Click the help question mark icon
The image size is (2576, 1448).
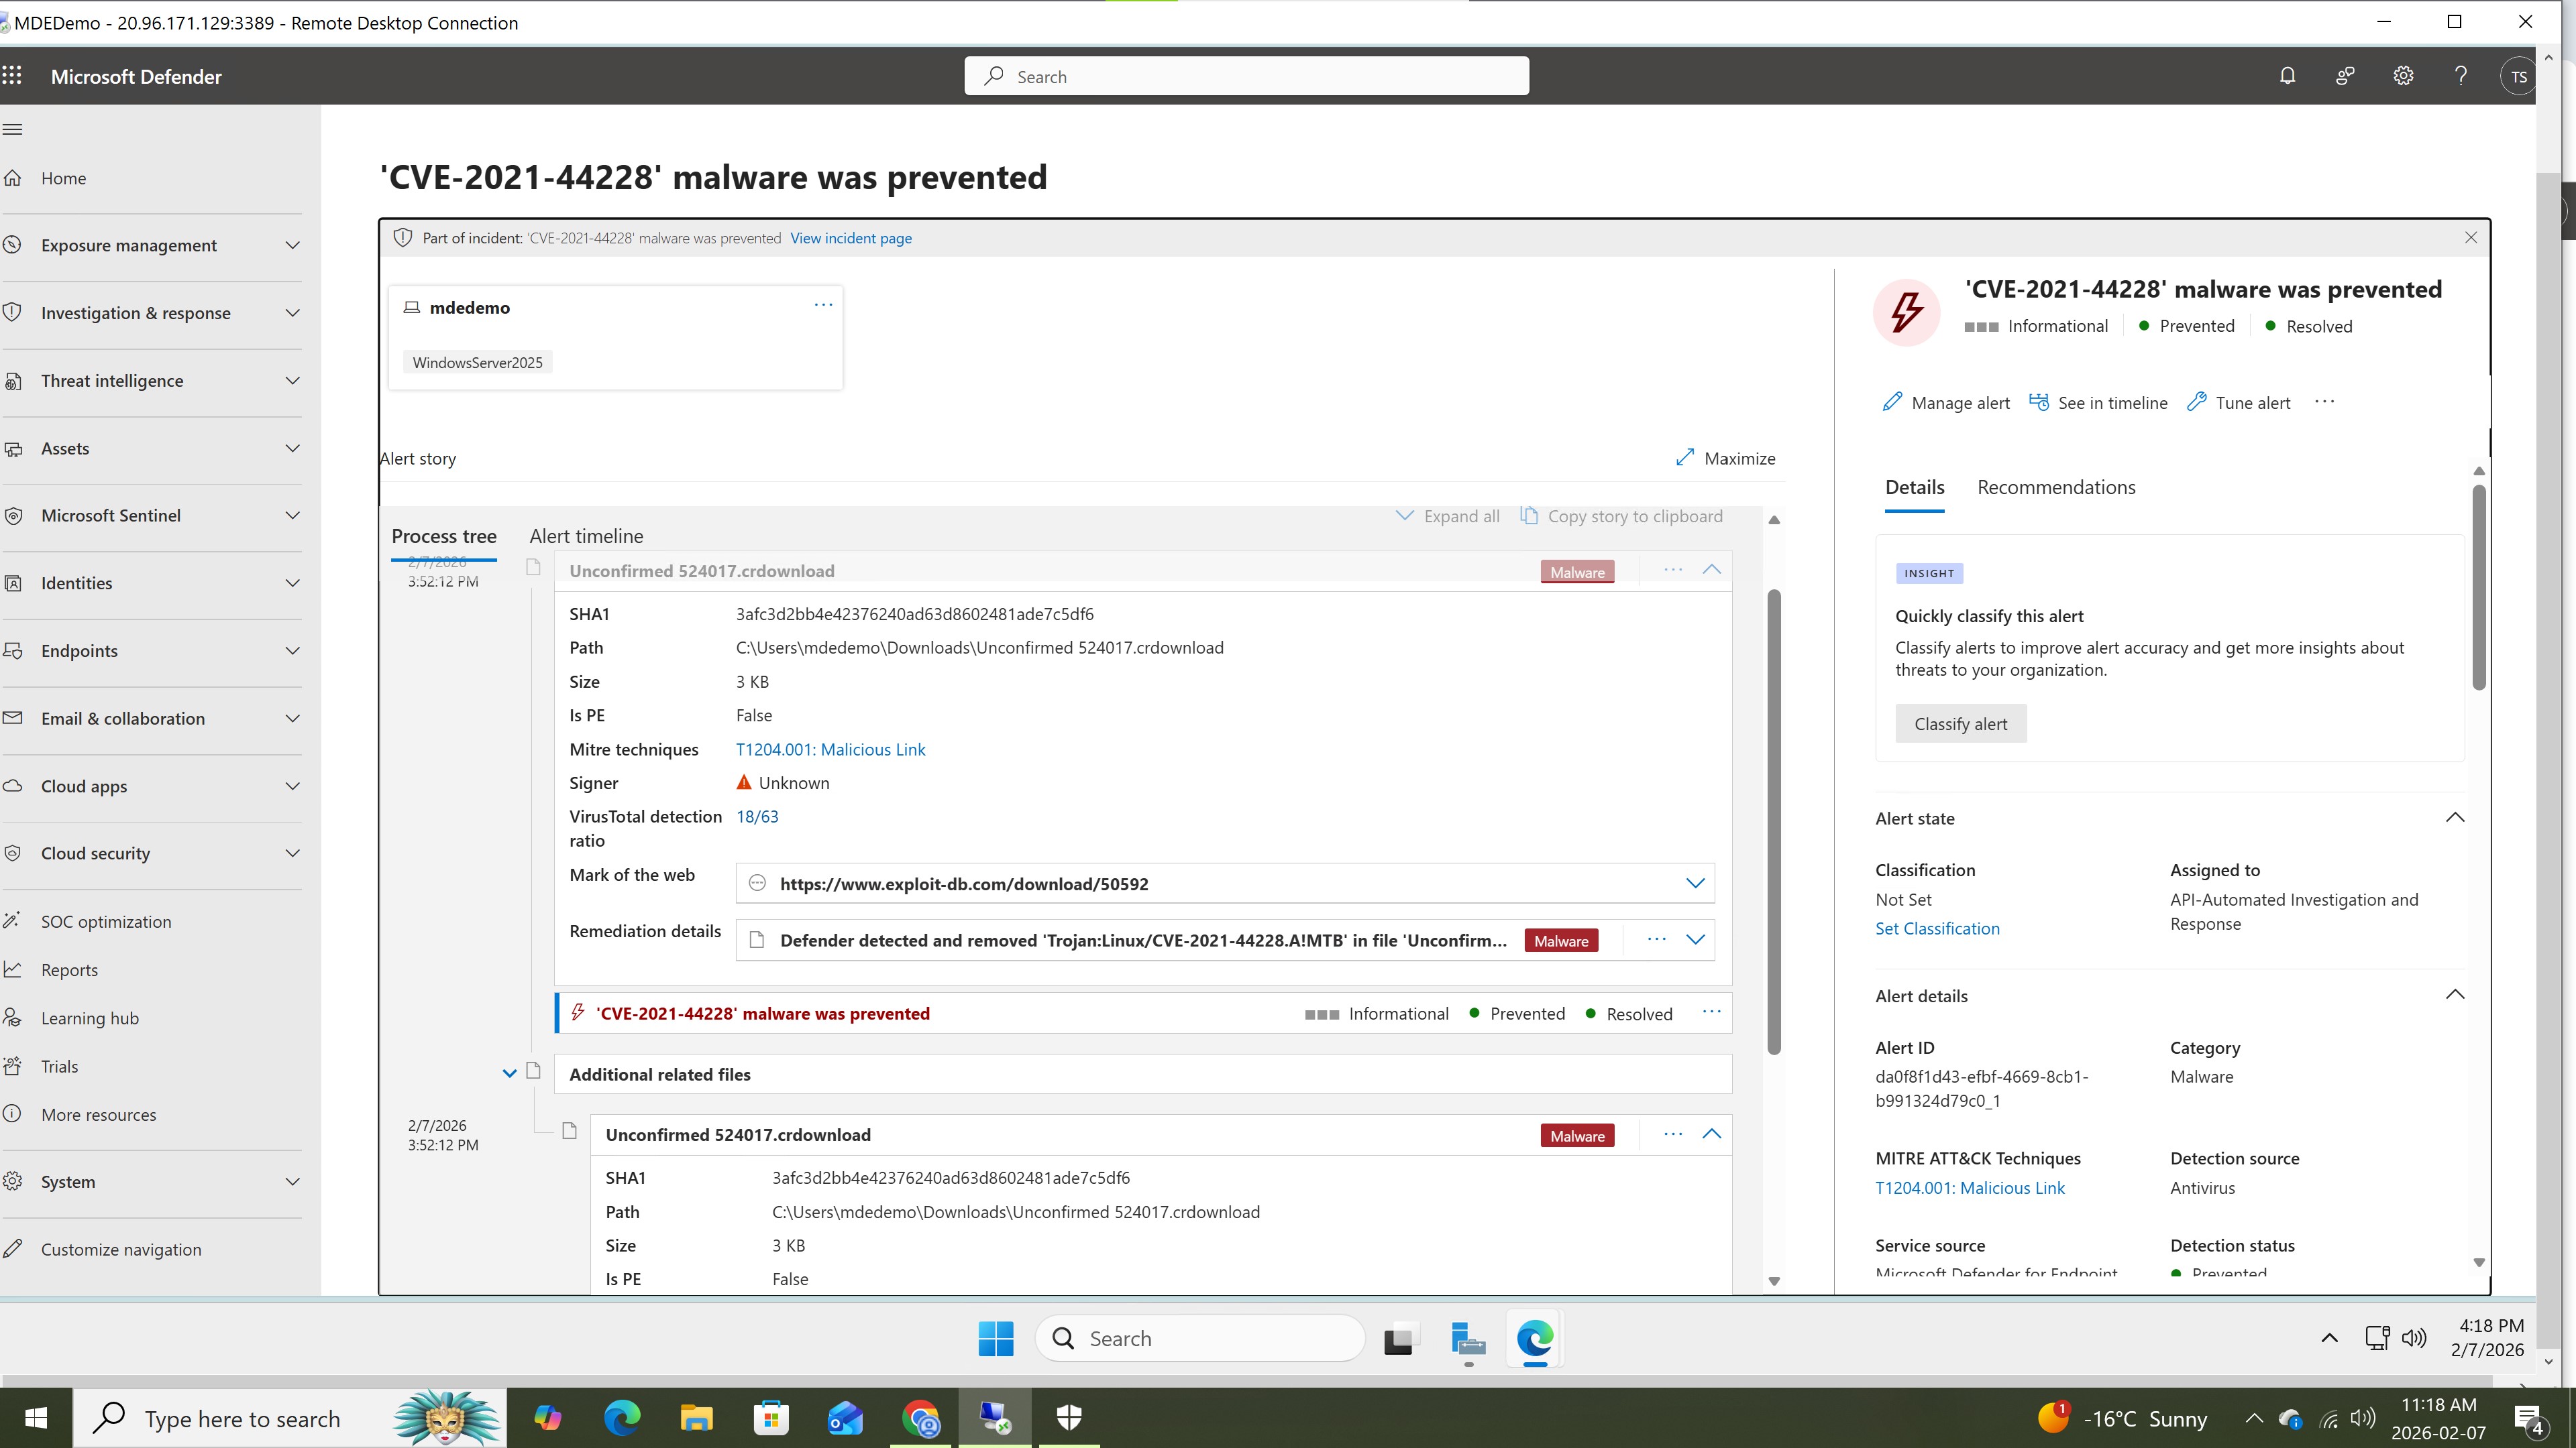tap(2461, 76)
